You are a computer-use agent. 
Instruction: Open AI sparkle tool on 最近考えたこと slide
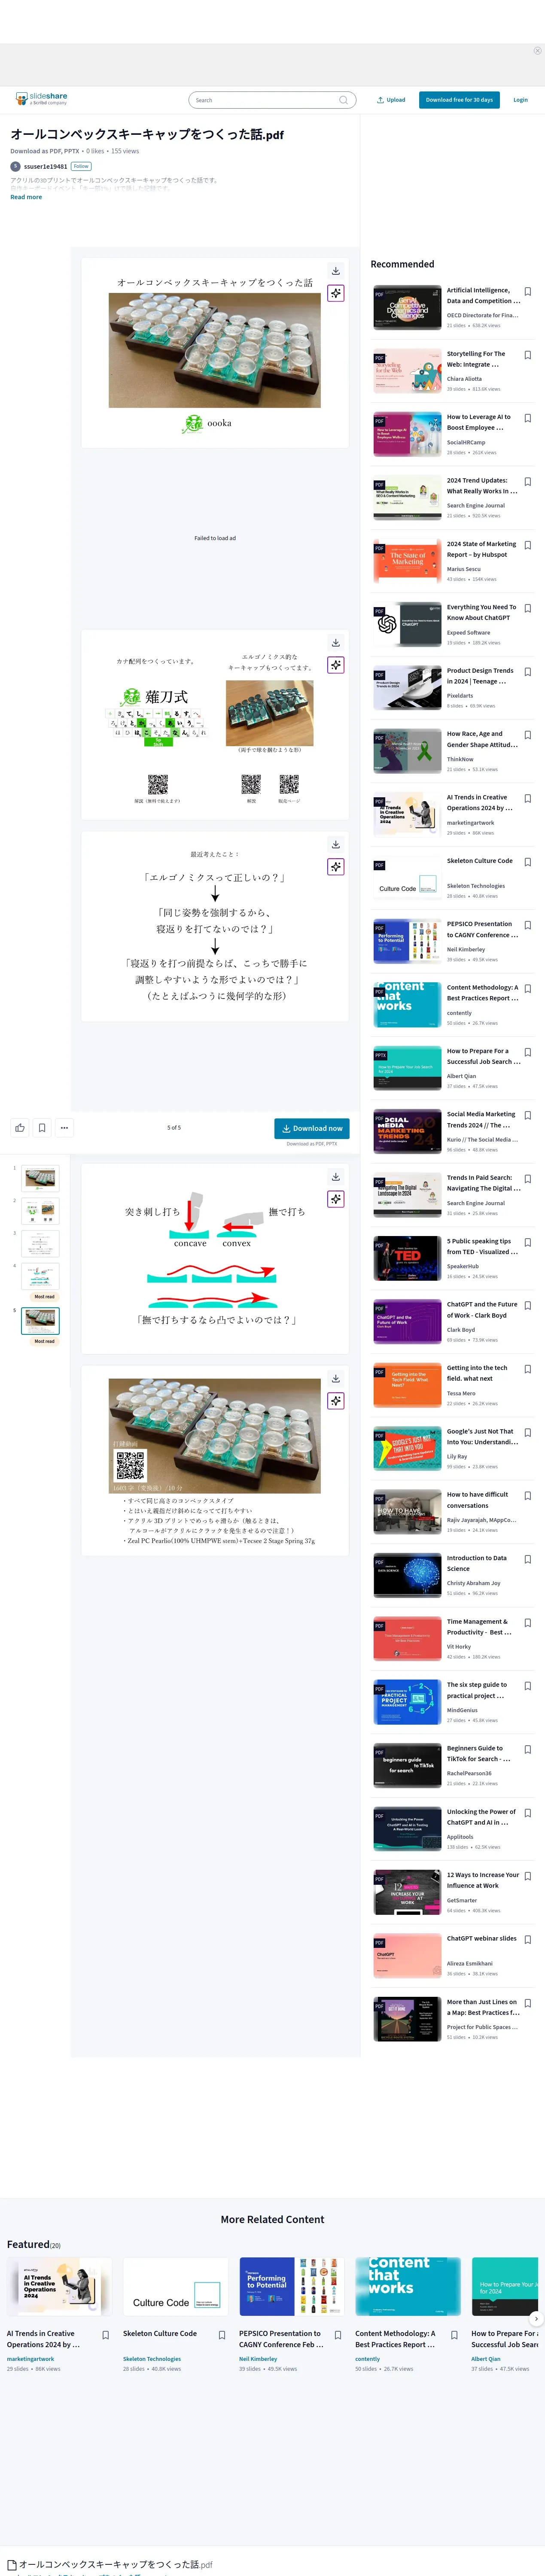click(336, 867)
